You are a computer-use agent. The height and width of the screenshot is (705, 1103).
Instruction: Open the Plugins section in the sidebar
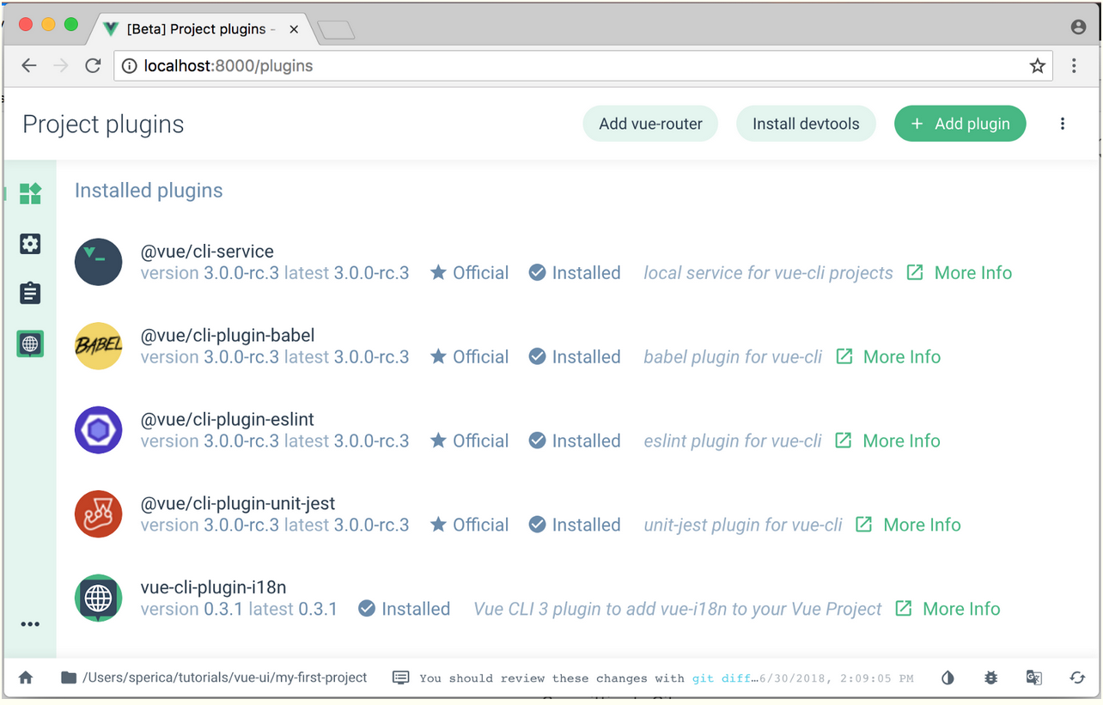[x=30, y=194]
